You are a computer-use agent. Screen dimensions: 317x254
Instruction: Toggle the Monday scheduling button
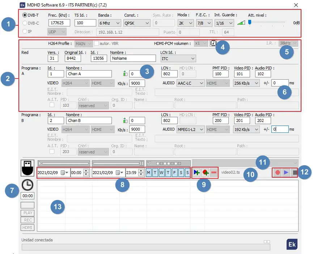[x=148, y=173]
